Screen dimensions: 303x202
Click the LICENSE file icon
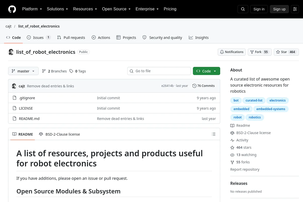[x=15, y=108]
